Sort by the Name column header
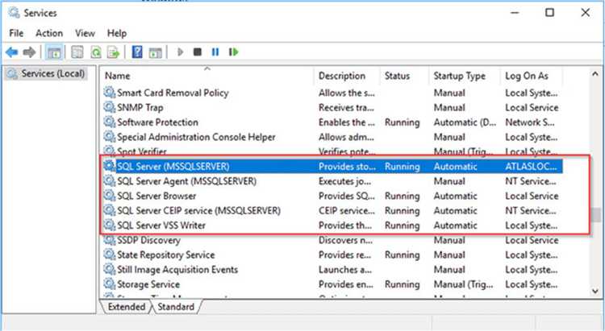This screenshot has height=331, width=605. [207, 76]
